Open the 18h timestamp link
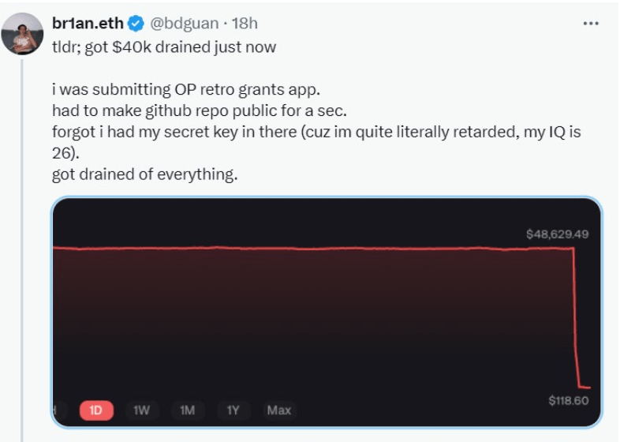The height and width of the screenshot is (442, 620). tap(245, 24)
